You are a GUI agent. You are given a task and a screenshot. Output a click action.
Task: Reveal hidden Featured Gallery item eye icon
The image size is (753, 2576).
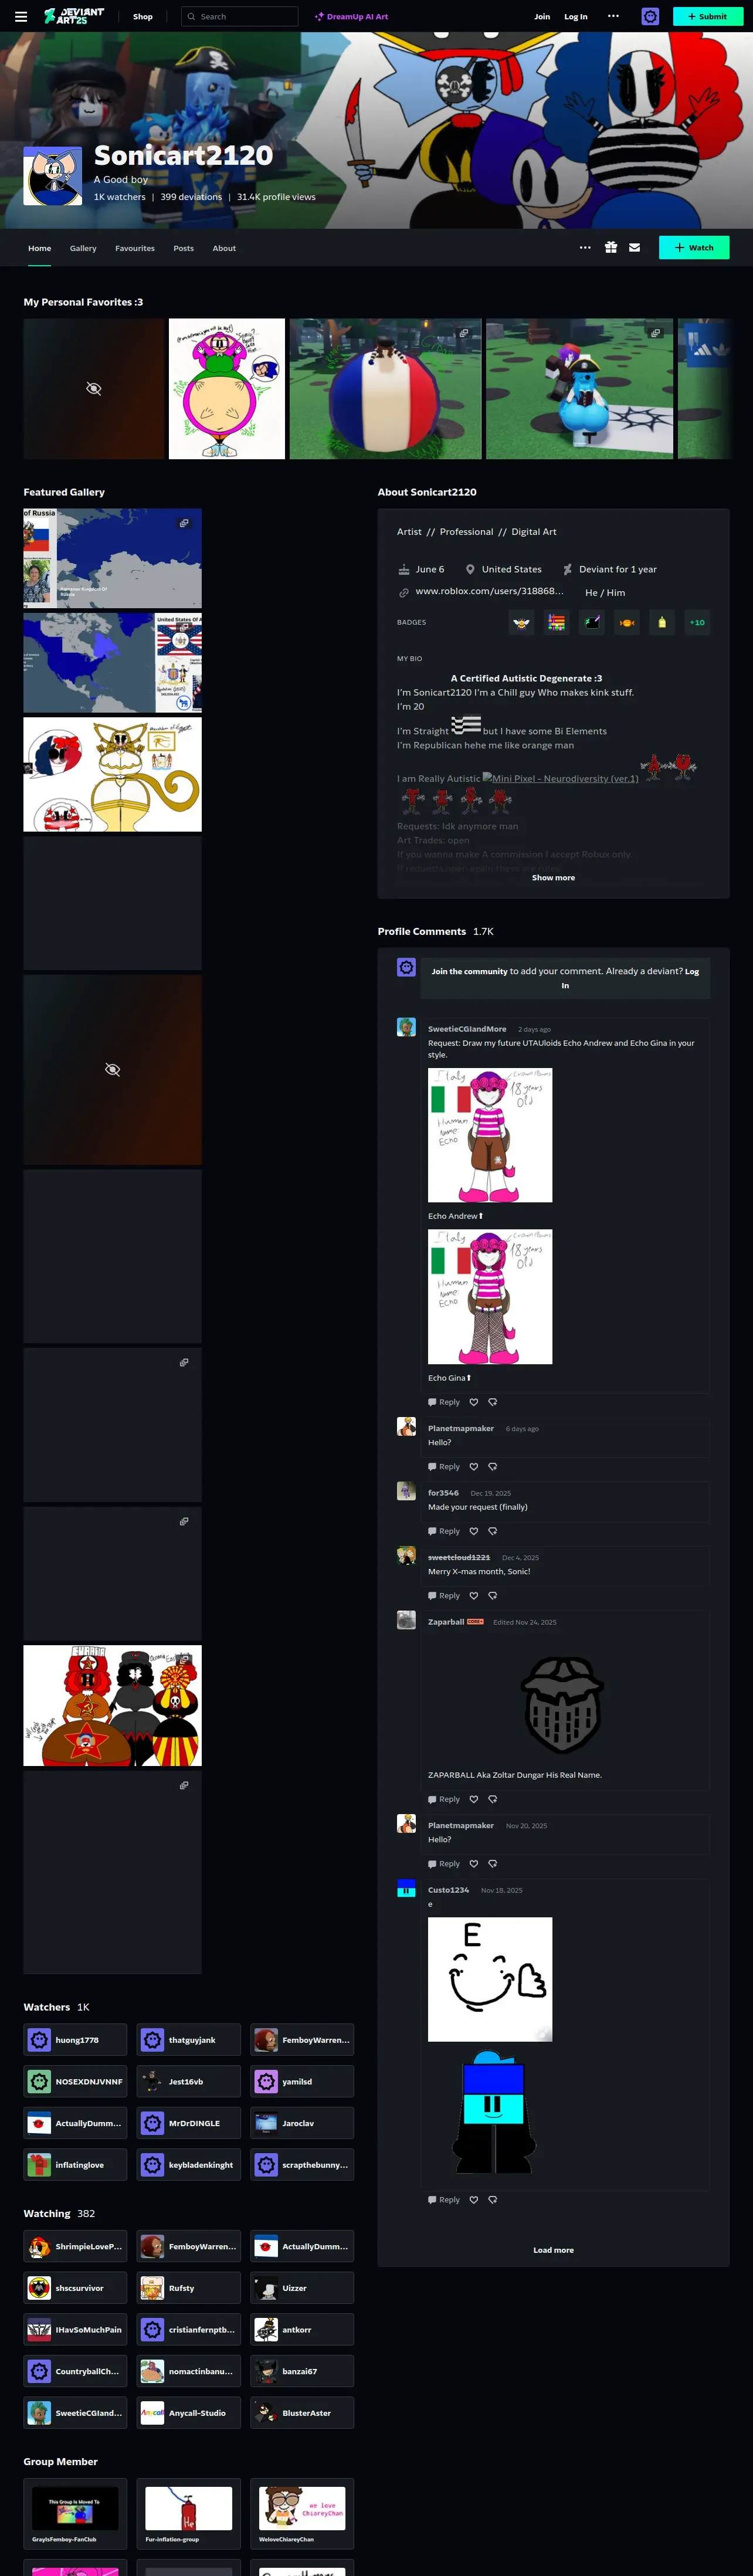[113, 1070]
